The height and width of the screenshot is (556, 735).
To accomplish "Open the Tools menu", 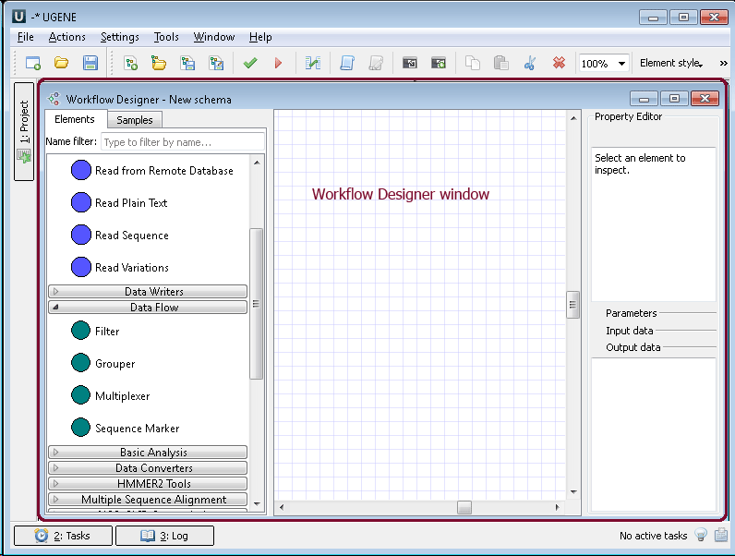I will coord(166,37).
